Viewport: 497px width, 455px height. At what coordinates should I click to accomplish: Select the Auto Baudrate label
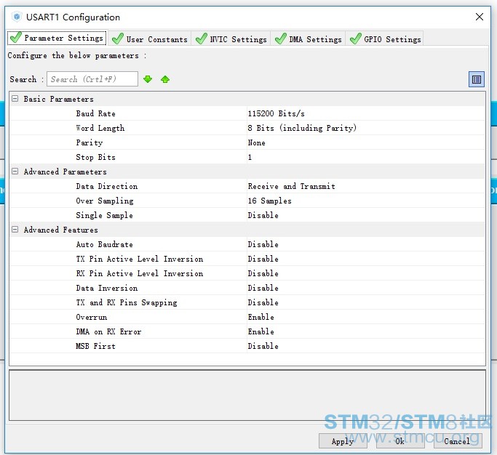pos(104,244)
